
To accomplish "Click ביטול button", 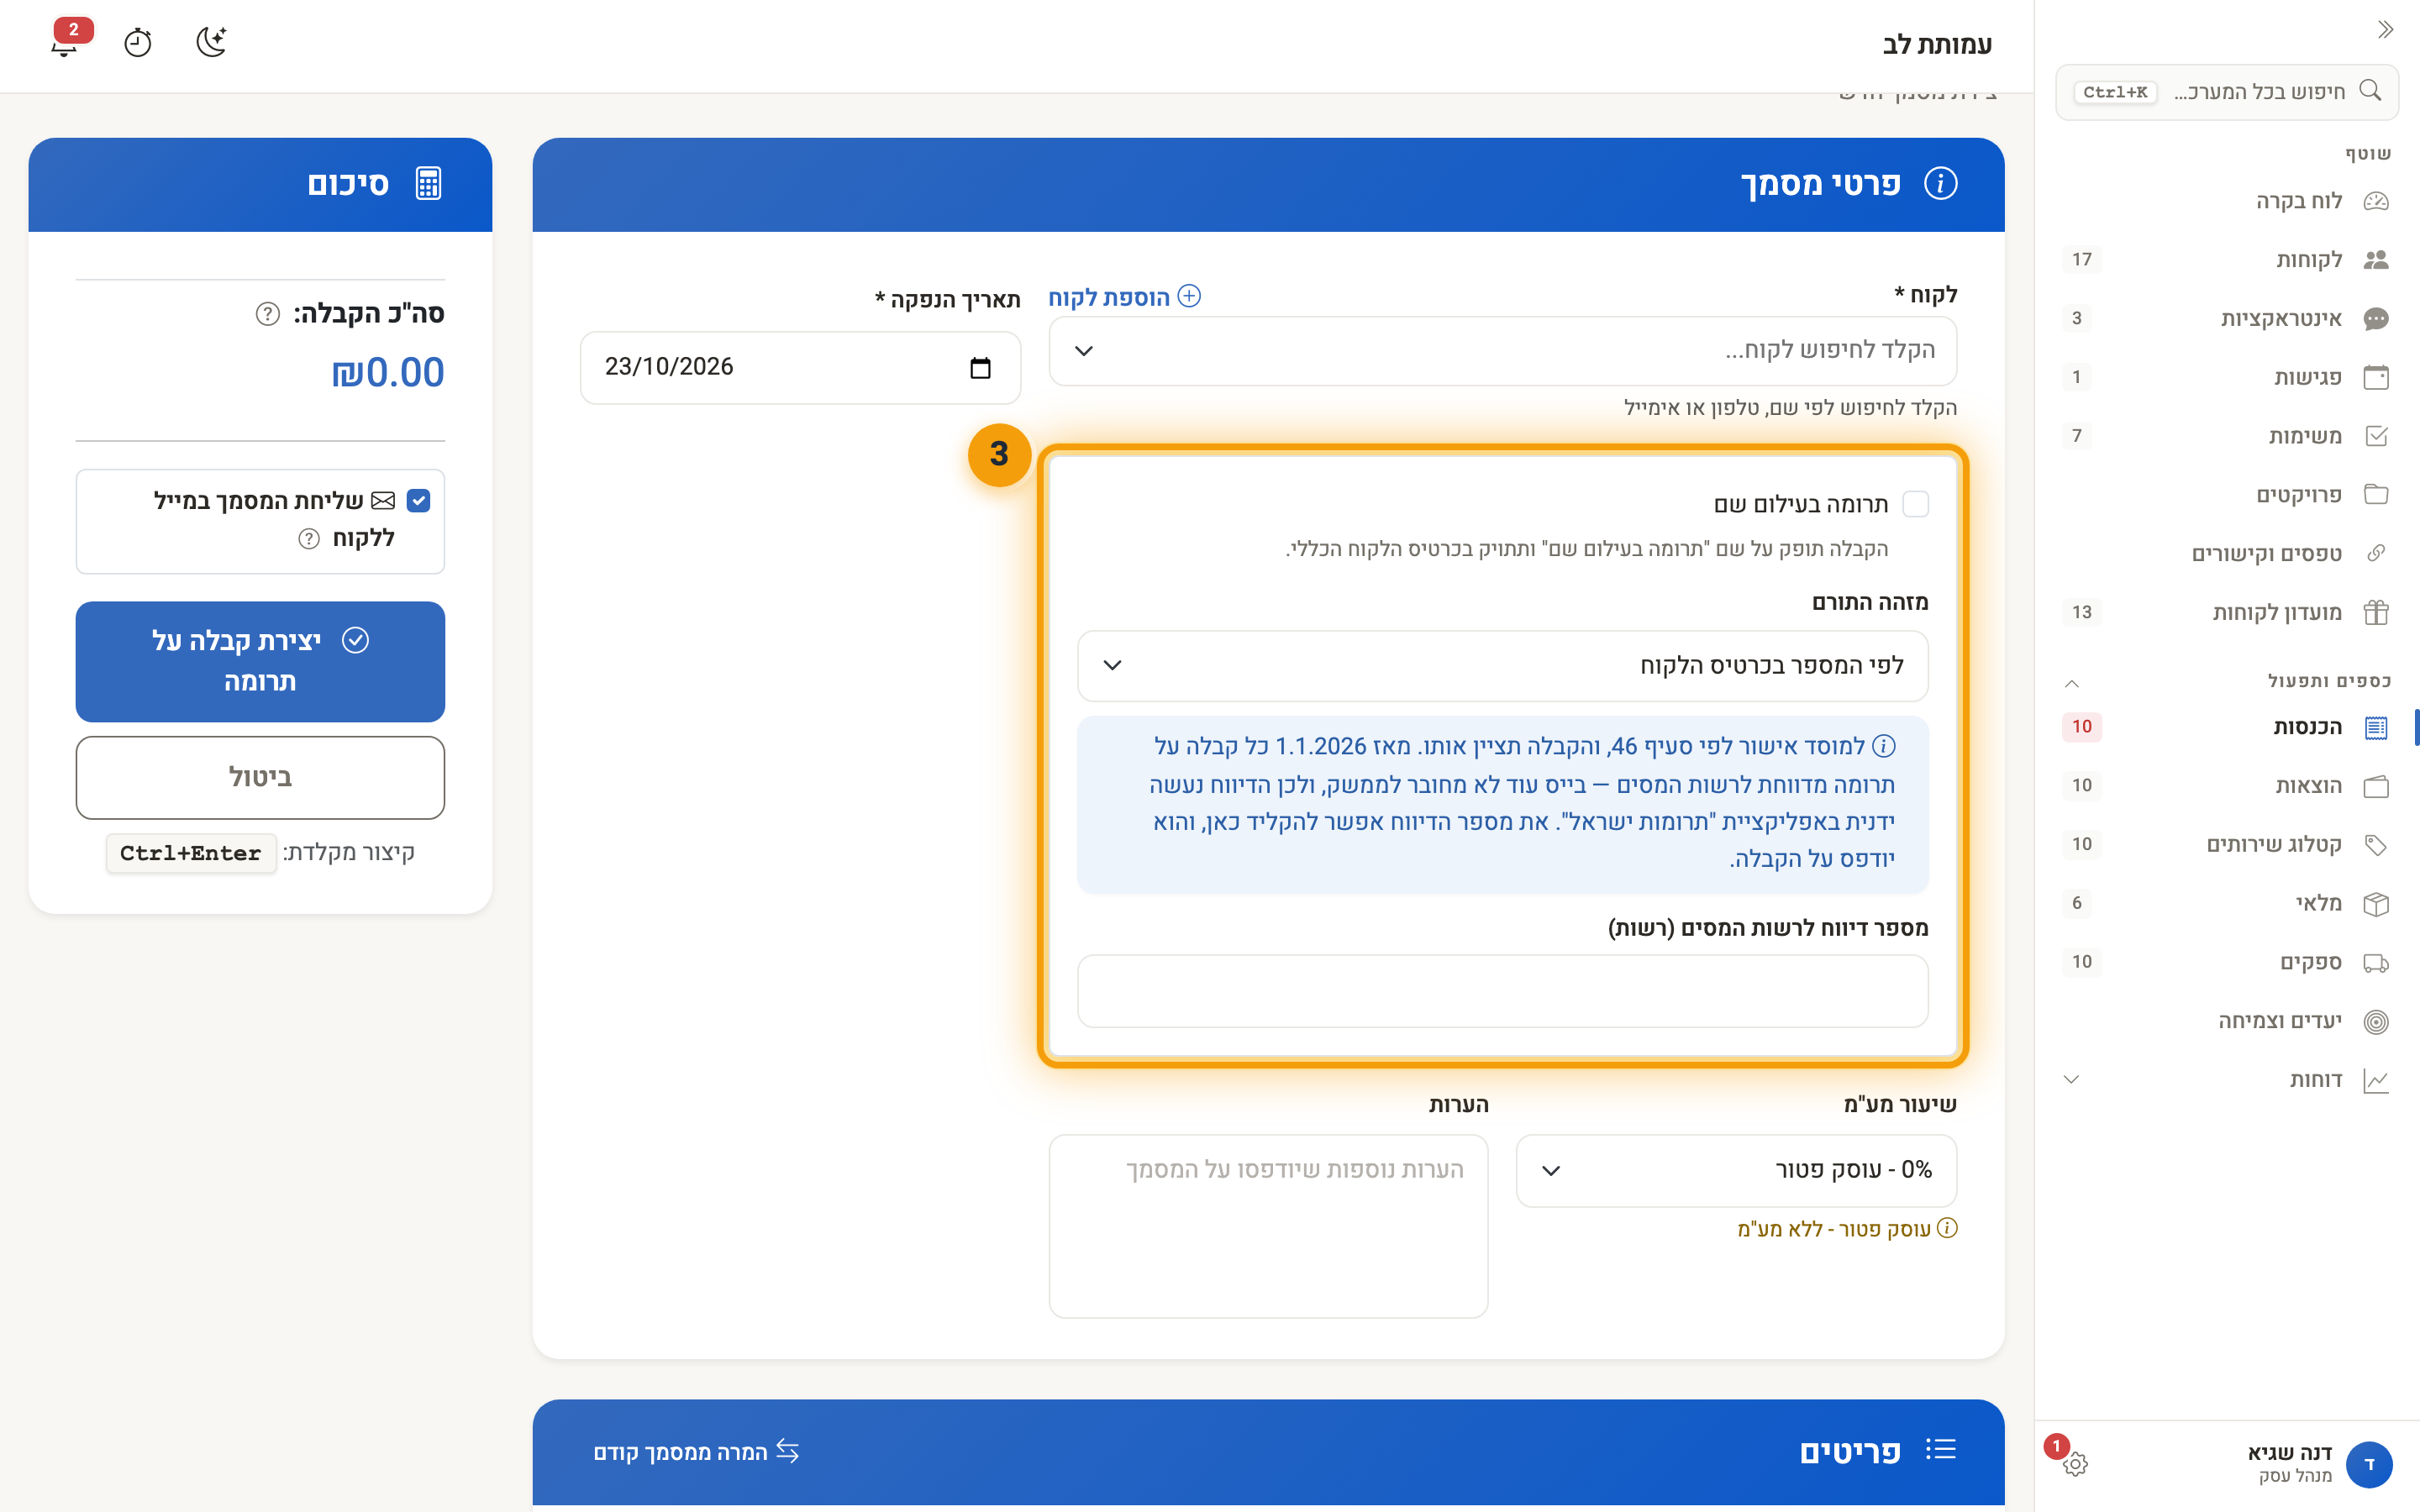I will click(x=260, y=777).
